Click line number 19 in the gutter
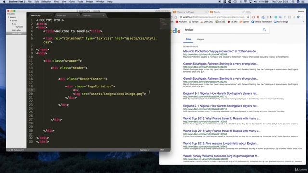 [31, 90]
